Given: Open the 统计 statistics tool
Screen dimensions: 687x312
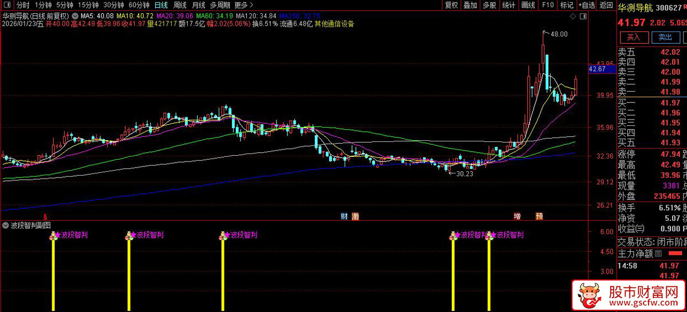Looking at the screenshot, I should 508,5.
